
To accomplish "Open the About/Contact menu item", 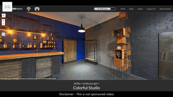I will [x=165, y=9].
